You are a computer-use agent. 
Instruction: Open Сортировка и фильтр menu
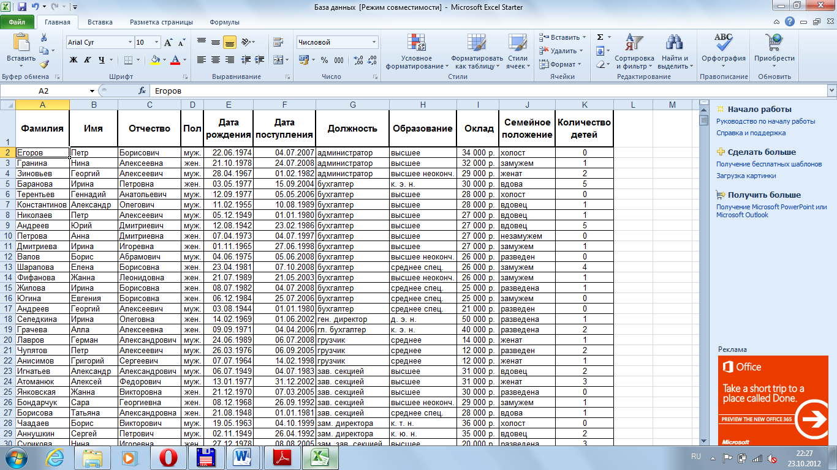coord(635,51)
